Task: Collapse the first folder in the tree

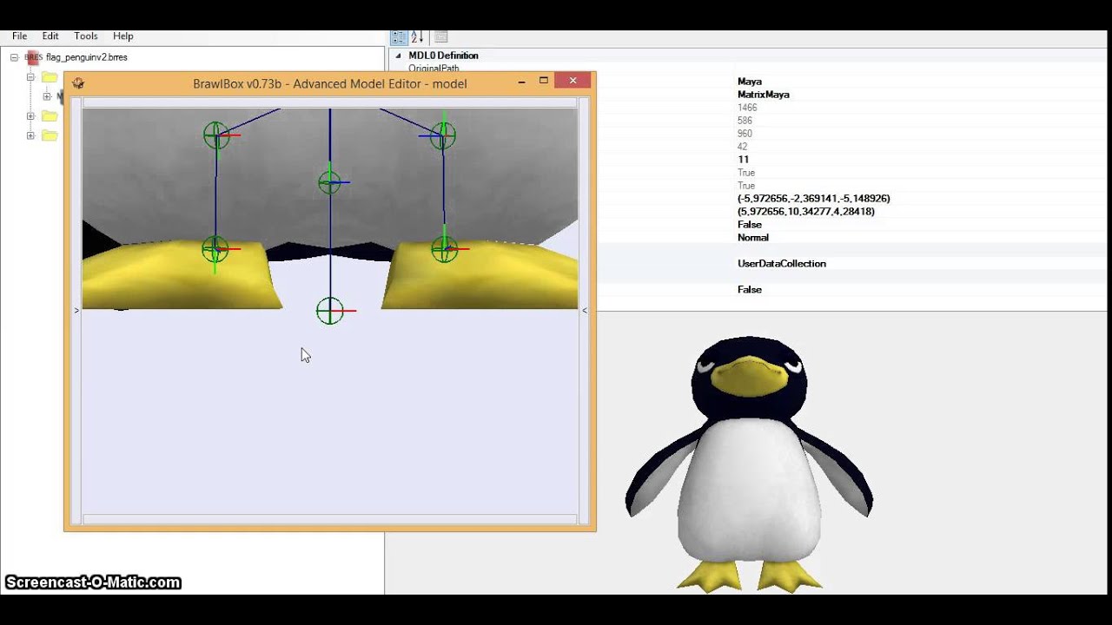Action: coord(30,77)
